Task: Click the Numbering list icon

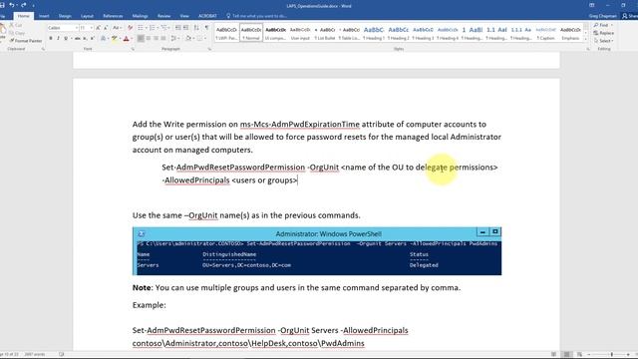Action: tap(153, 28)
